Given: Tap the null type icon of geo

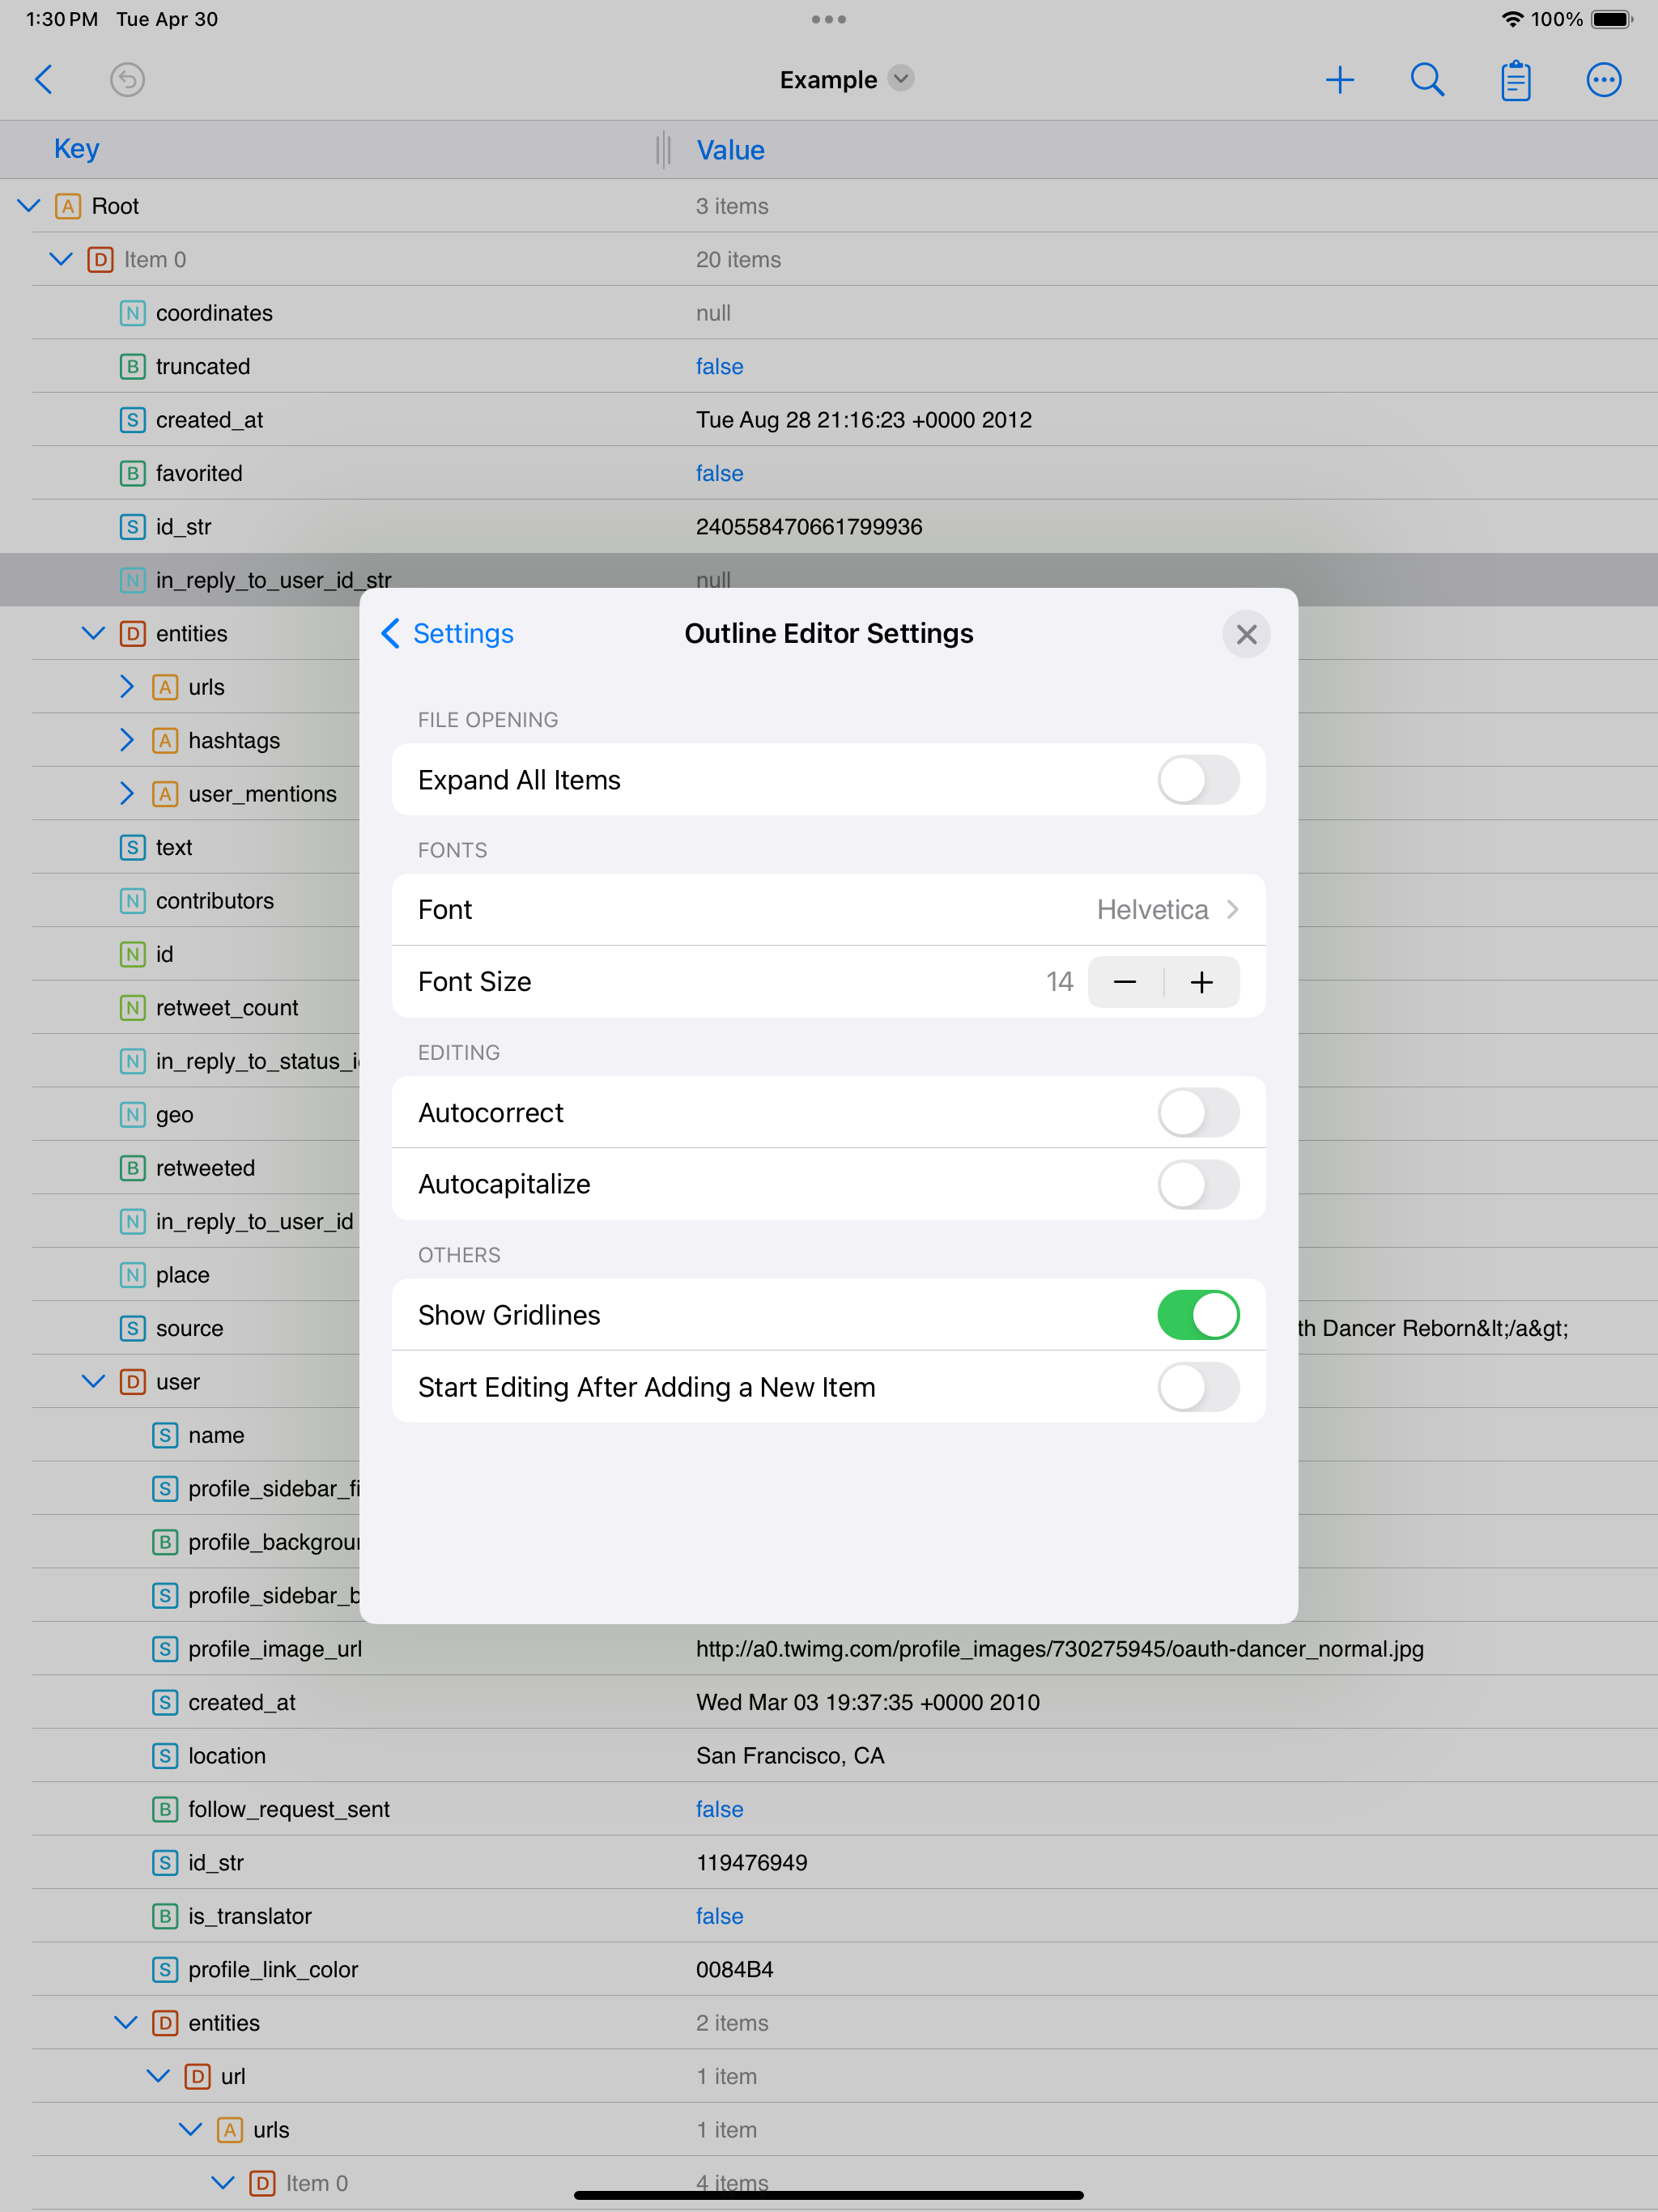Looking at the screenshot, I should tap(132, 1115).
